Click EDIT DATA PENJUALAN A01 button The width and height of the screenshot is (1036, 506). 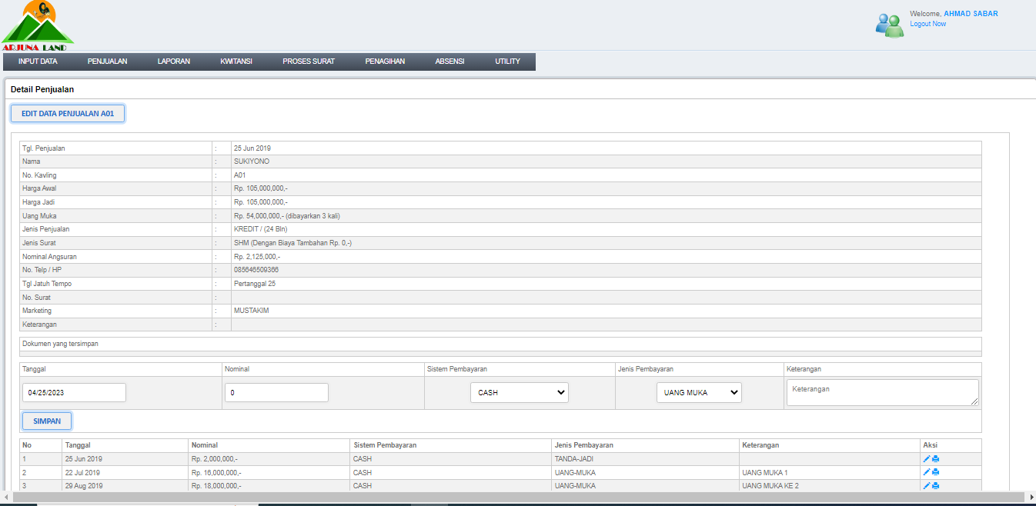pos(68,114)
